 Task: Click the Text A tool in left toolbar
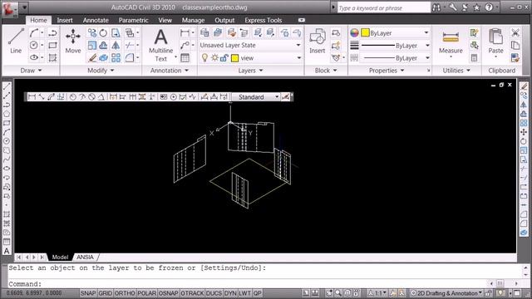[x=7, y=251]
